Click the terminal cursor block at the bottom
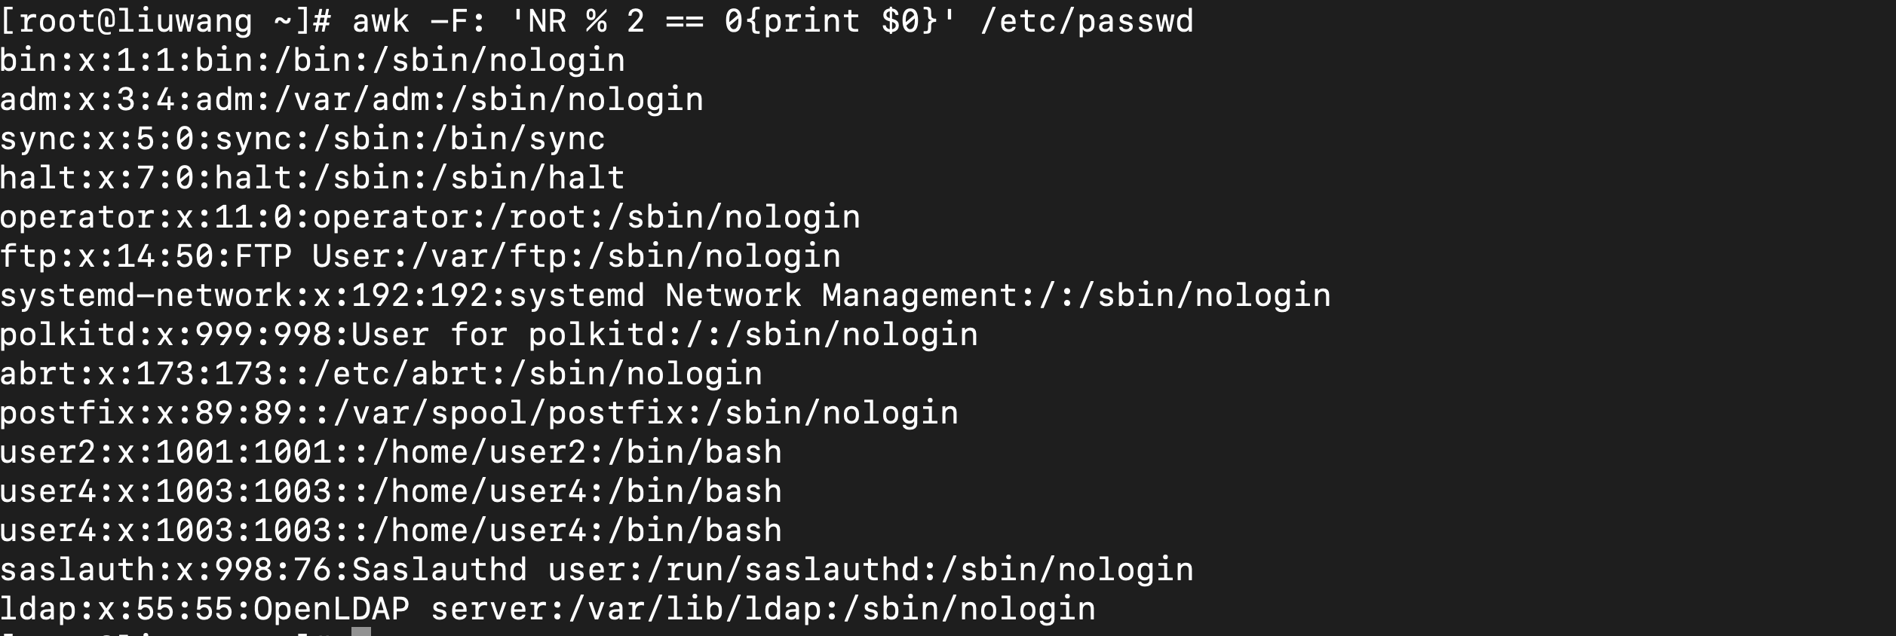This screenshot has height=636, width=1896. click(x=361, y=631)
